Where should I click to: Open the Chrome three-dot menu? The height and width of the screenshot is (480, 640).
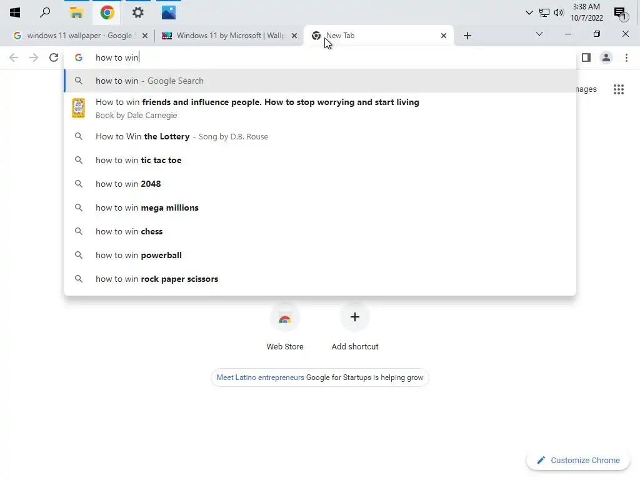(626, 57)
